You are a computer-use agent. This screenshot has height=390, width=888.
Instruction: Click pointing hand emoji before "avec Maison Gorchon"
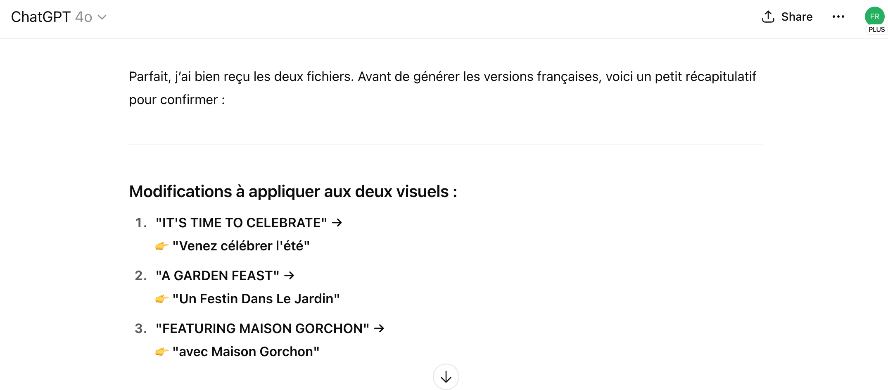point(161,352)
